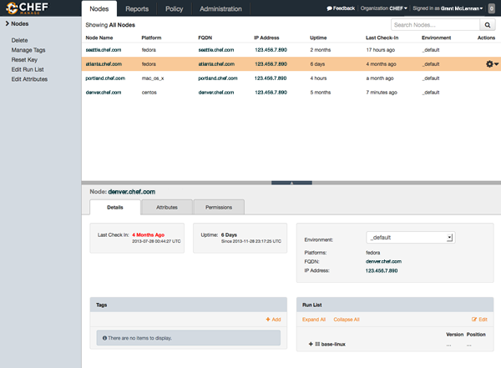This screenshot has width=501, height=368.
Task: Click Expand All in Run List
Action: pos(314,319)
